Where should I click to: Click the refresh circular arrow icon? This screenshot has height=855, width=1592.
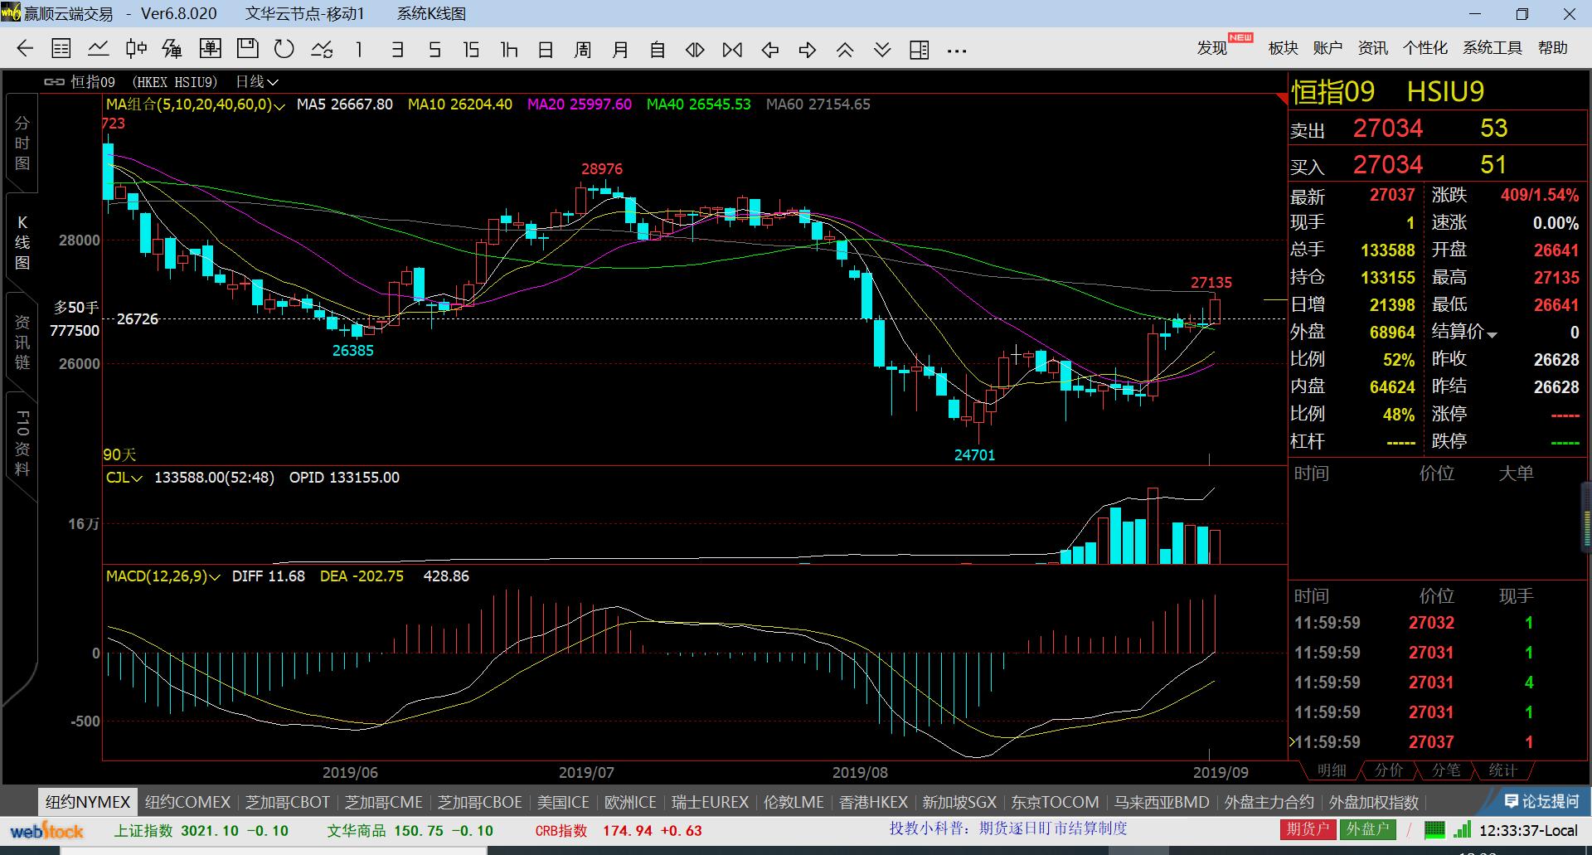pyautogui.click(x=284, y=50)
